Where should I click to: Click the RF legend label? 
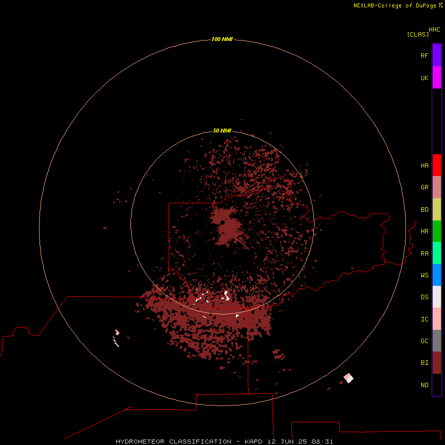(x=424, y=55)
